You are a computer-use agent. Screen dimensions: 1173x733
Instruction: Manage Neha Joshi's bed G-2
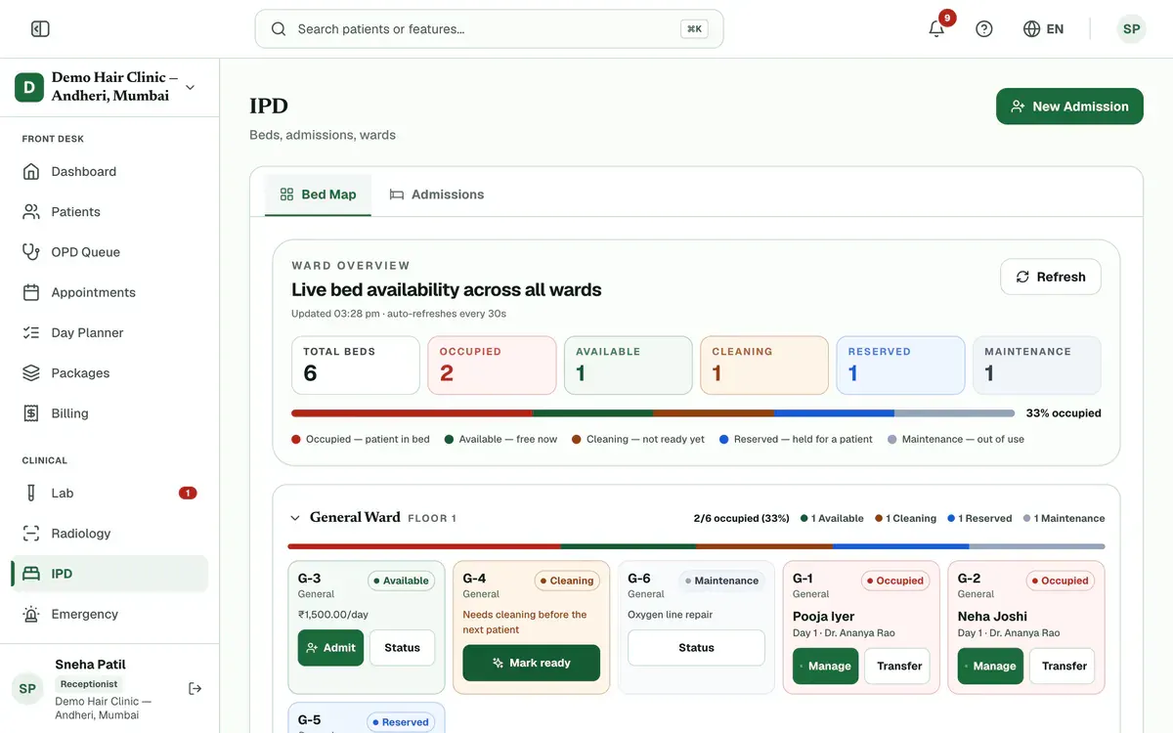990,667
